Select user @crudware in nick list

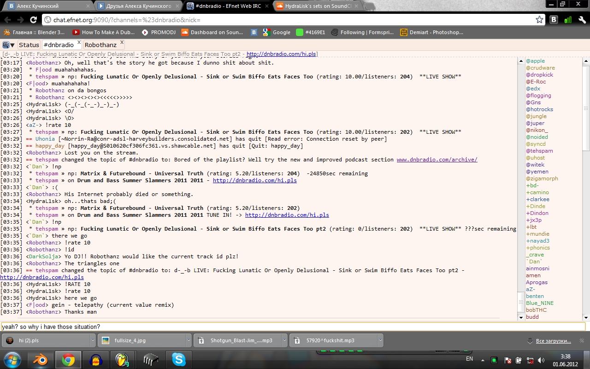tap(540, 68)
